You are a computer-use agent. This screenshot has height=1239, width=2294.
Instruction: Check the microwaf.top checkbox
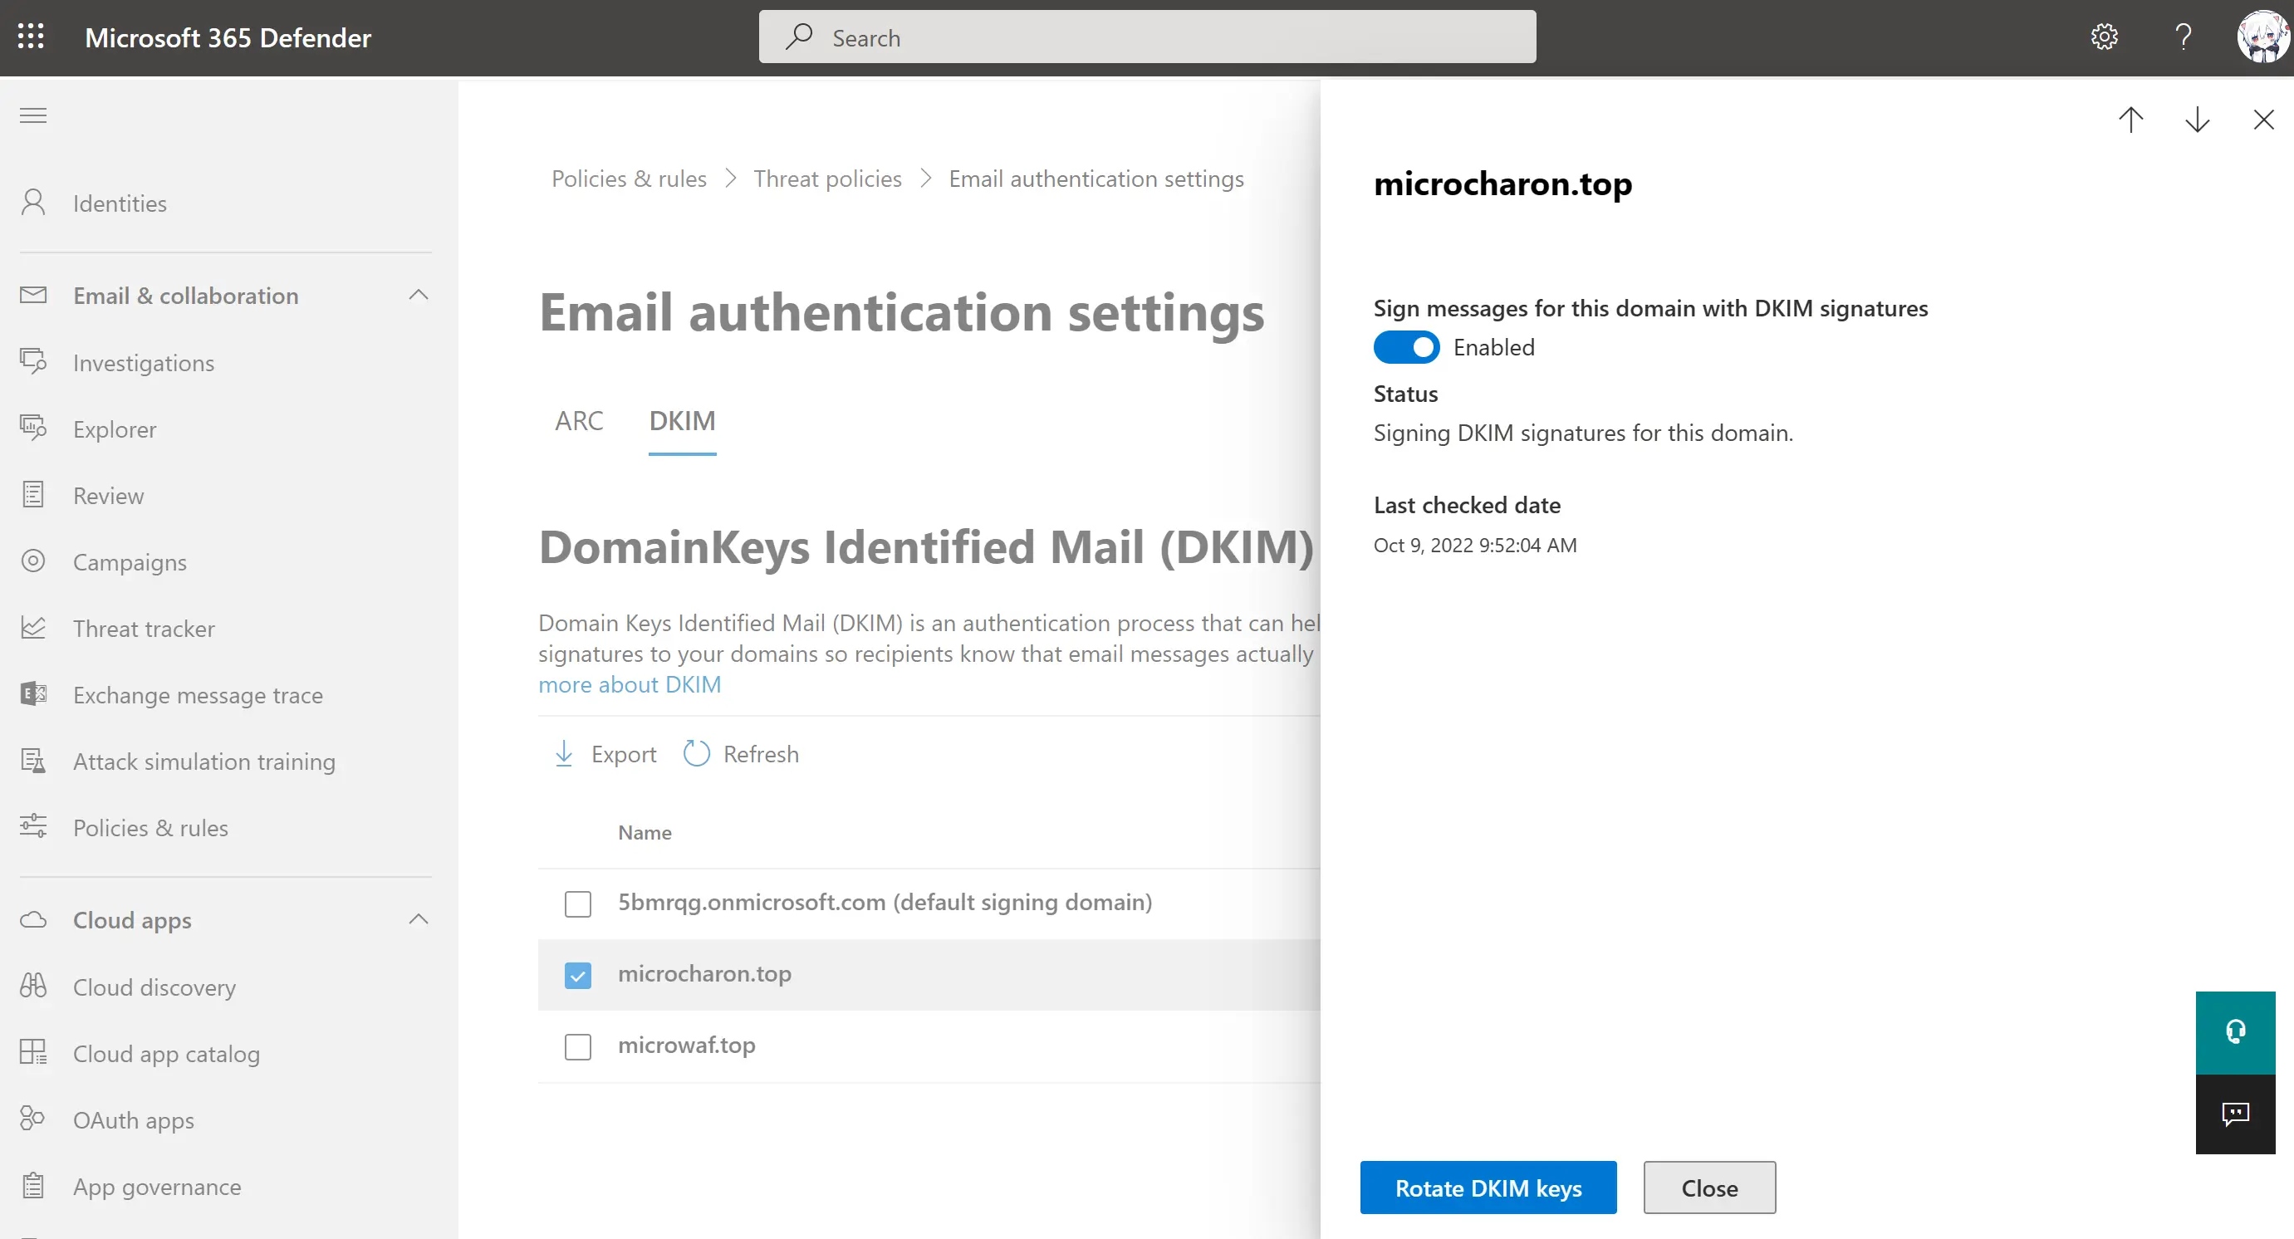(x=578, y=1046)
